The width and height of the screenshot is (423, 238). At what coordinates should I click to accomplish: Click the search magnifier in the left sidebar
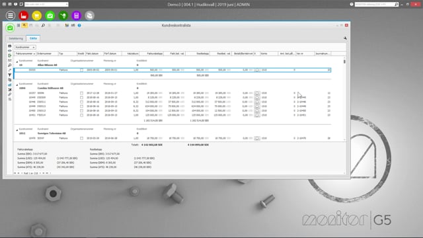click(x=10, y=65)
